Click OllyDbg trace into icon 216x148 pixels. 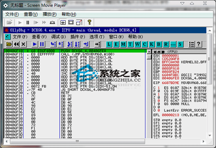tap(70, 44)
